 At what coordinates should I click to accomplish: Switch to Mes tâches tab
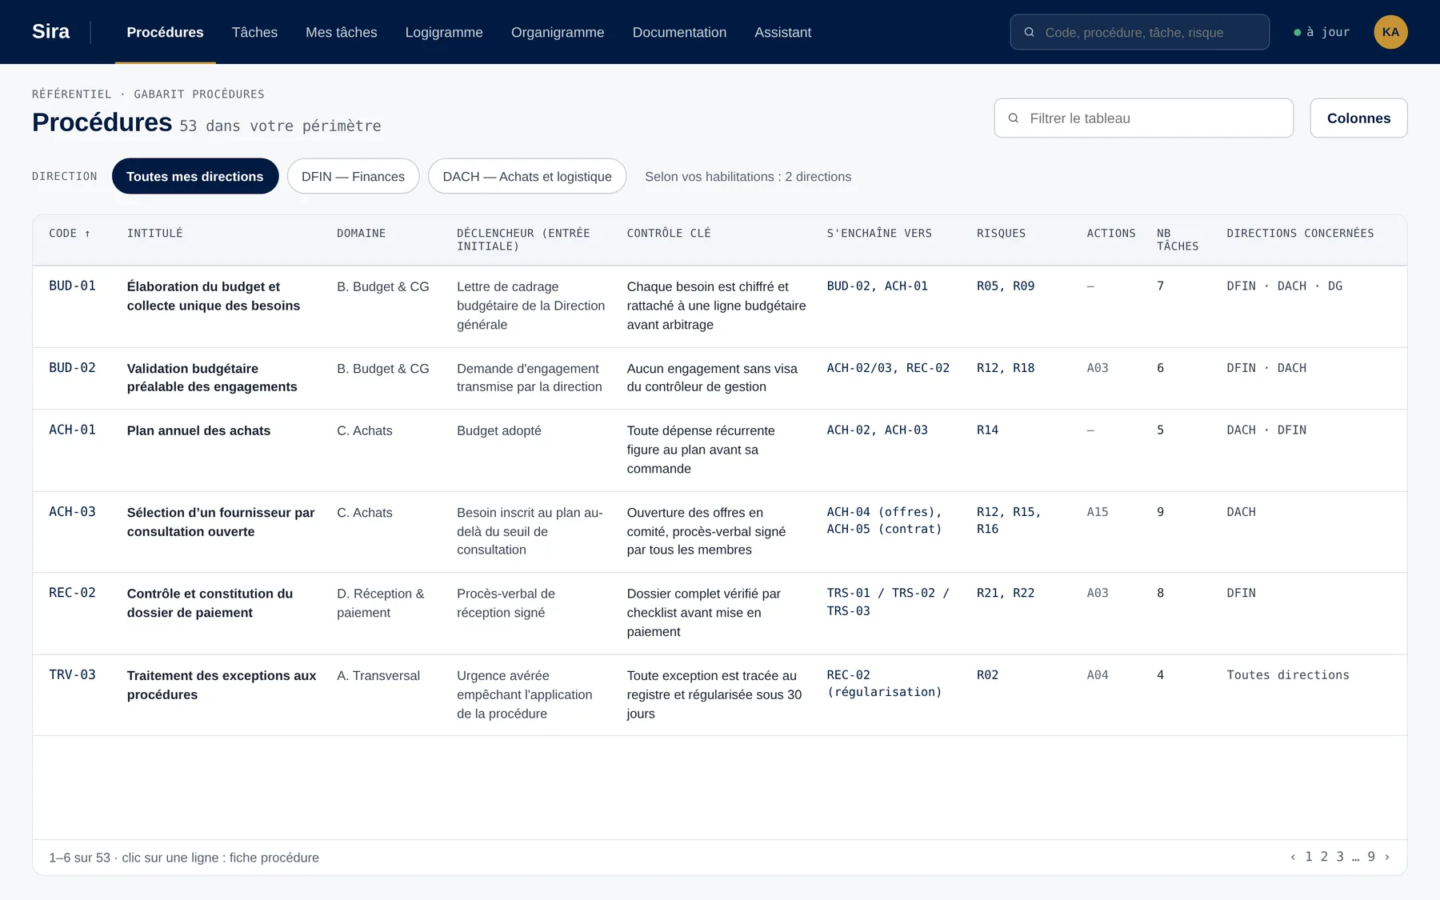[x=341, y=32]
